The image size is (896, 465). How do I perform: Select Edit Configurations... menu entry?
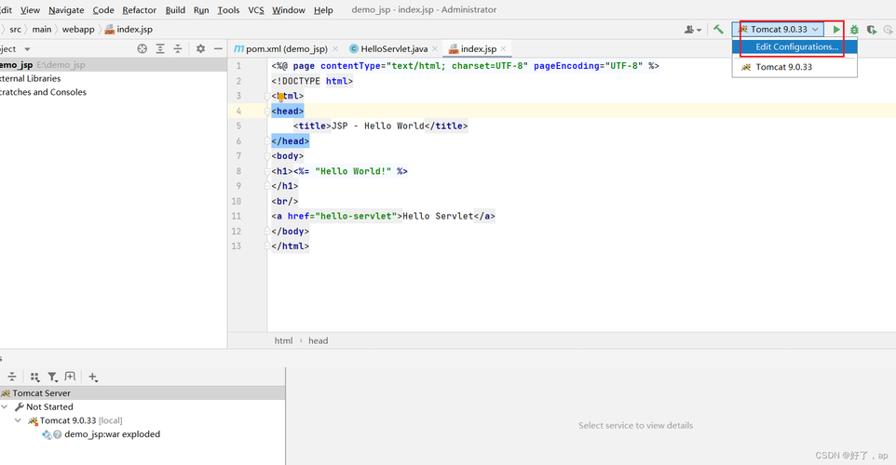794,46
